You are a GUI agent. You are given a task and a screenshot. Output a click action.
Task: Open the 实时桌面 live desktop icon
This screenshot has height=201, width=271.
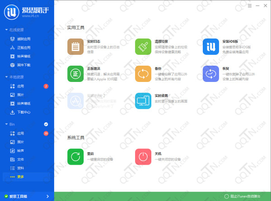[143, 101]
